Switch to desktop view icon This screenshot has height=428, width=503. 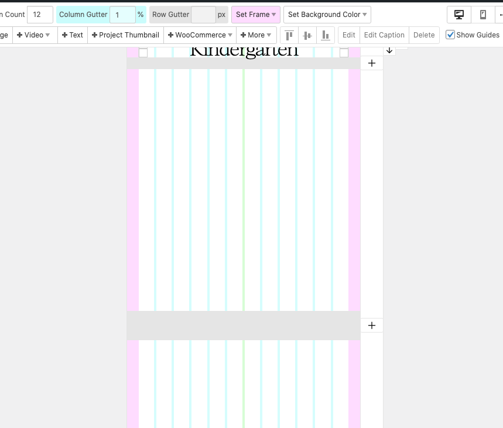(459, 15)
